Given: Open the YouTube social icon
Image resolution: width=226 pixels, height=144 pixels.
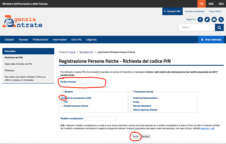Looking at the screenshot, I should coord(214,19).
